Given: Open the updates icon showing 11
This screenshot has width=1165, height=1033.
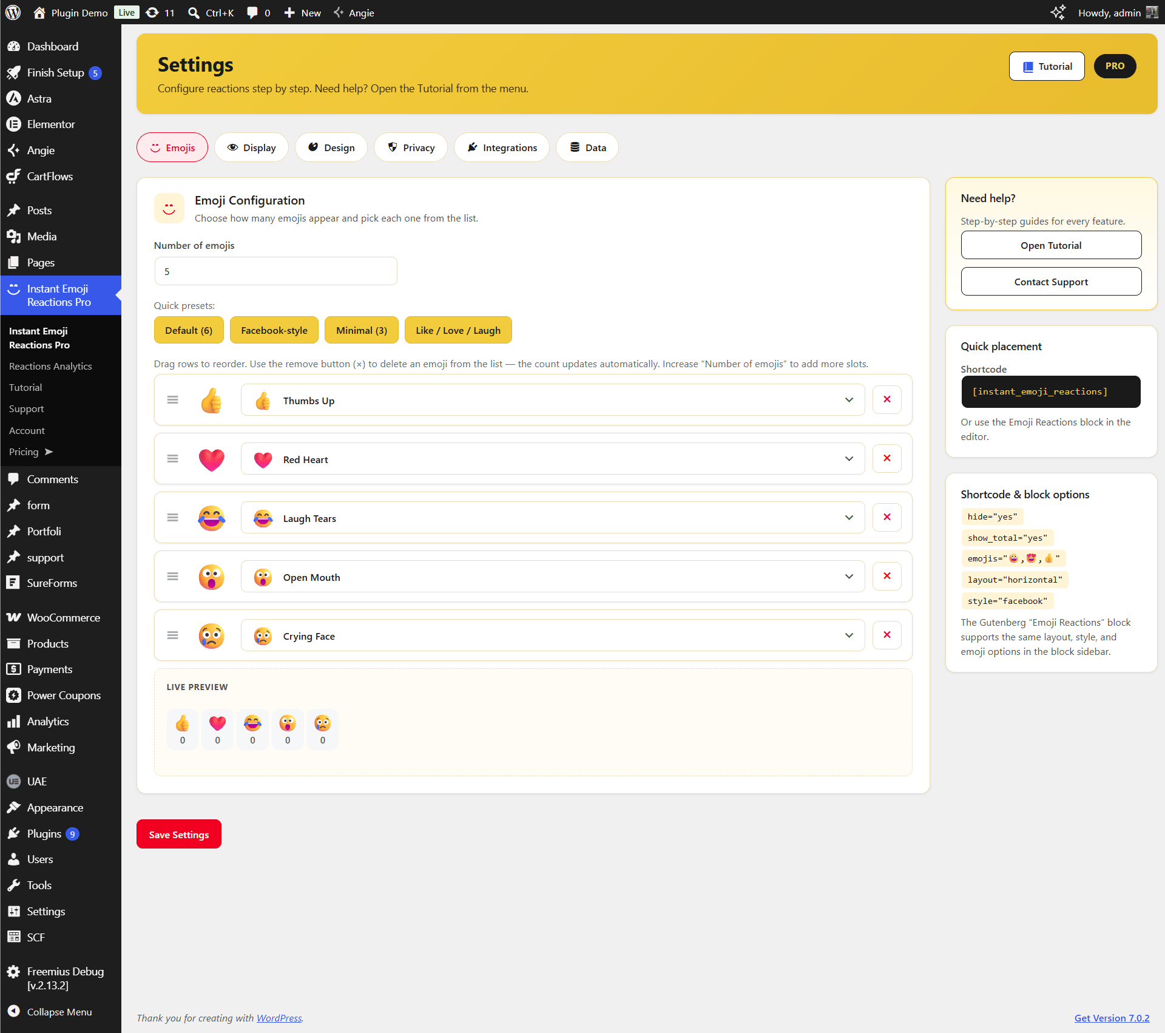Looking at the screenshot, I should [x=160, y=13].
